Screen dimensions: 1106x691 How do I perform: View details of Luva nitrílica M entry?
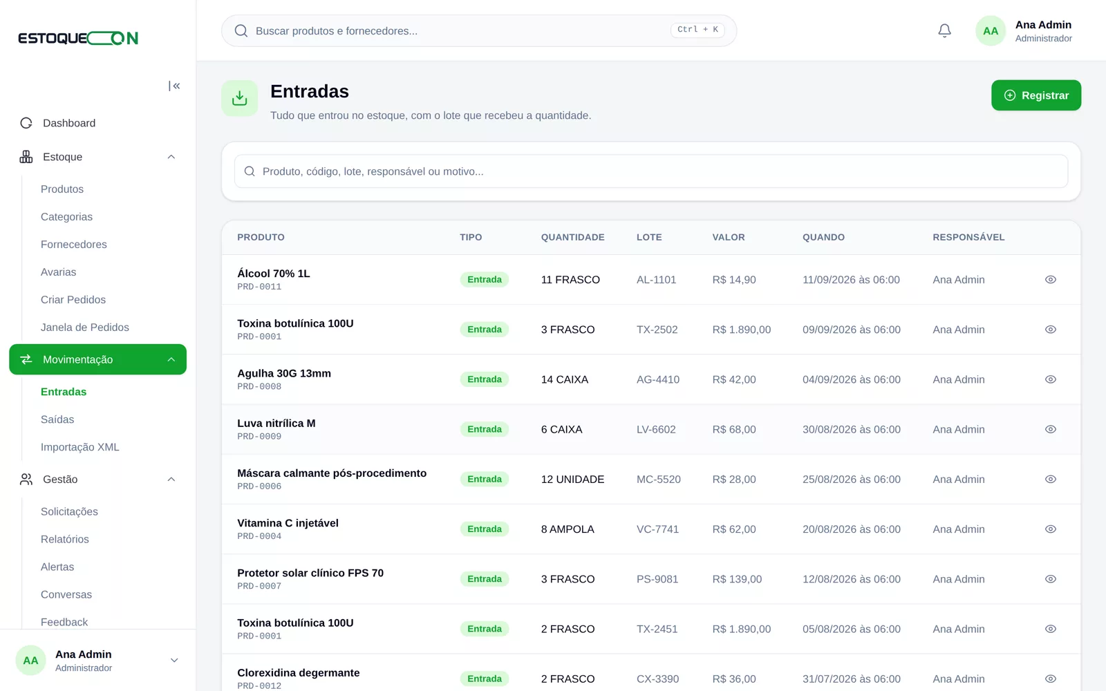1050,429
